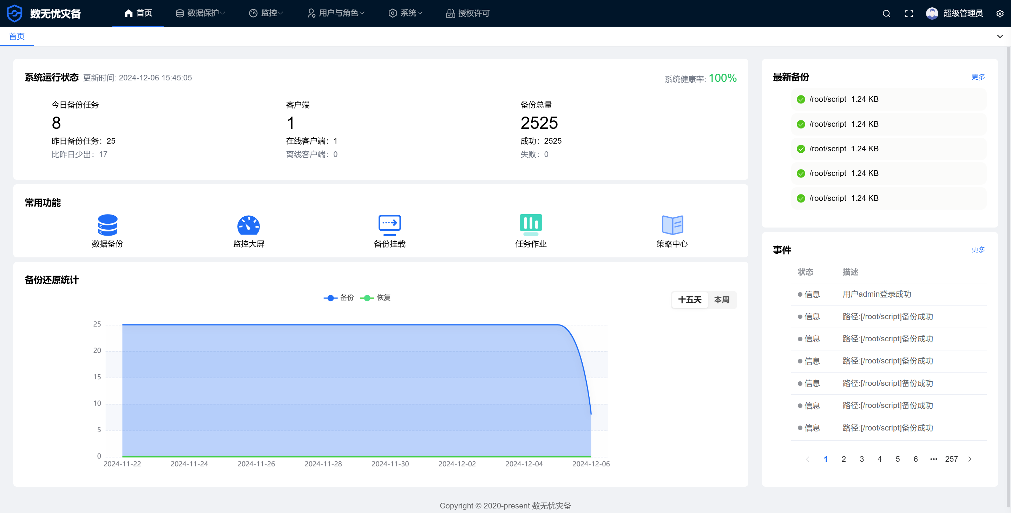Viewport: 1011px width, 513px height.
Task: Go to events page 2
Action: pos(844,459)
